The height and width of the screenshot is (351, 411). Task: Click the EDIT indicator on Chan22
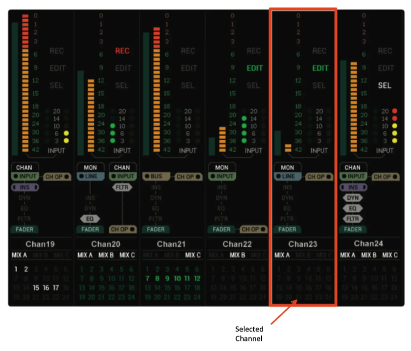click(254, 68)
